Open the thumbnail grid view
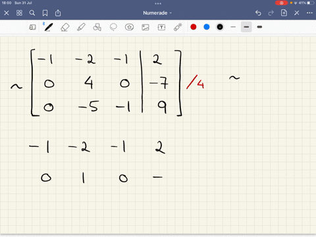 (19, 13)
